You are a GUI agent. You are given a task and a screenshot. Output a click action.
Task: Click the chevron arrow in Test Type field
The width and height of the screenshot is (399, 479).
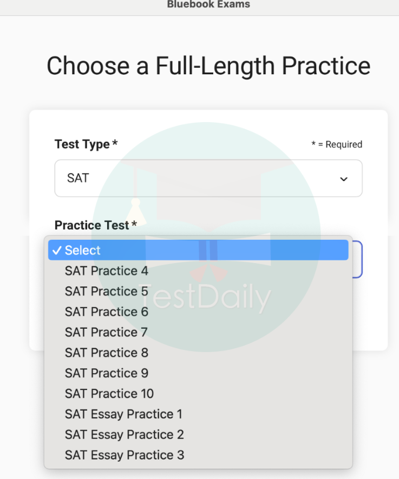pyautogui.click(x=344, y=178)
